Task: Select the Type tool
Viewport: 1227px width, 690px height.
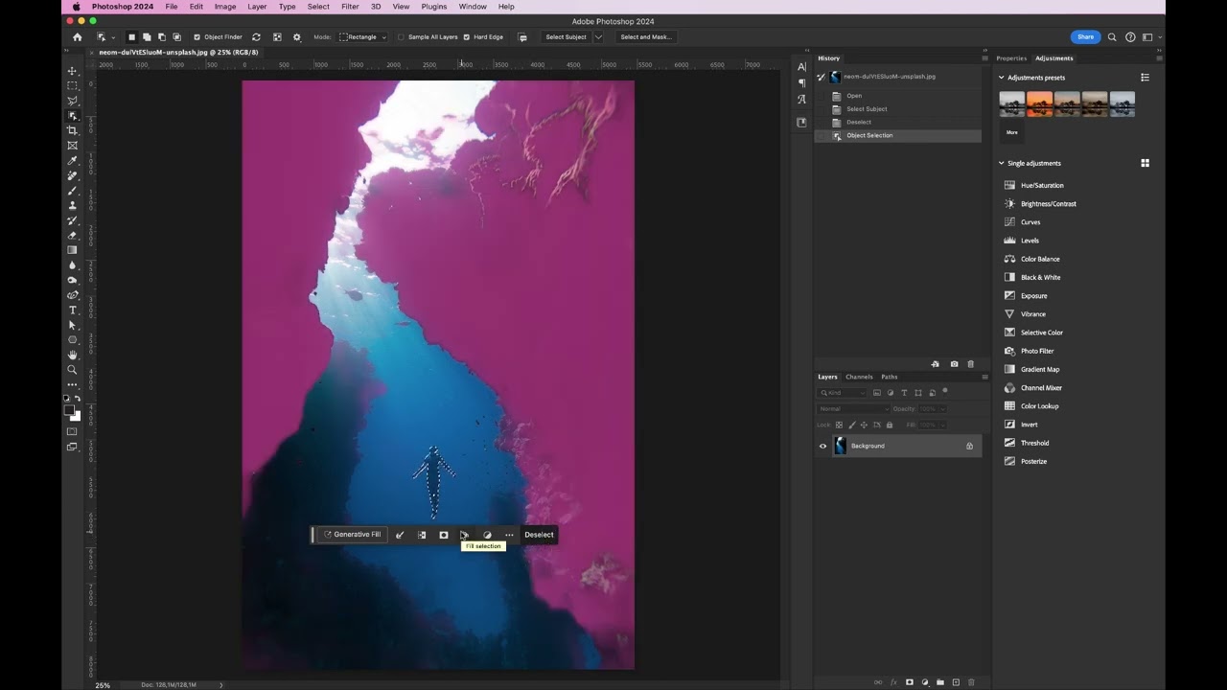Action: tap(72, 310)
